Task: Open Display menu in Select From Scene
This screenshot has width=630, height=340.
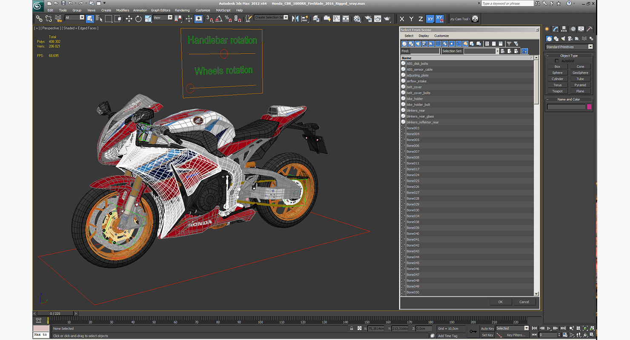Action: 424,36
